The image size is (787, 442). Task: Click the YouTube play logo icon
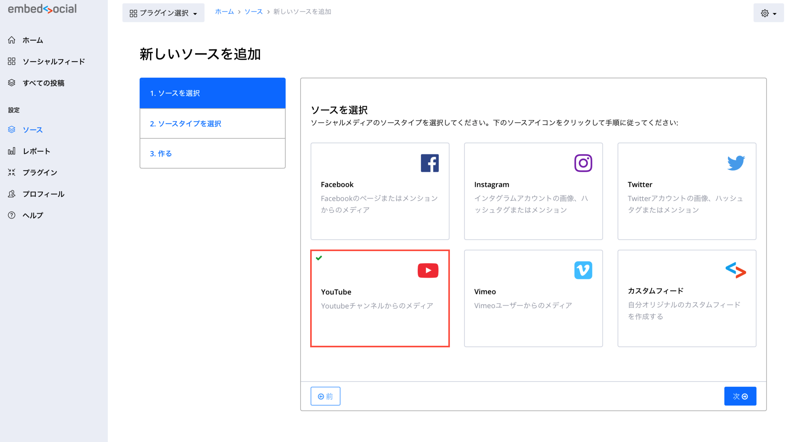coord(428,271)
